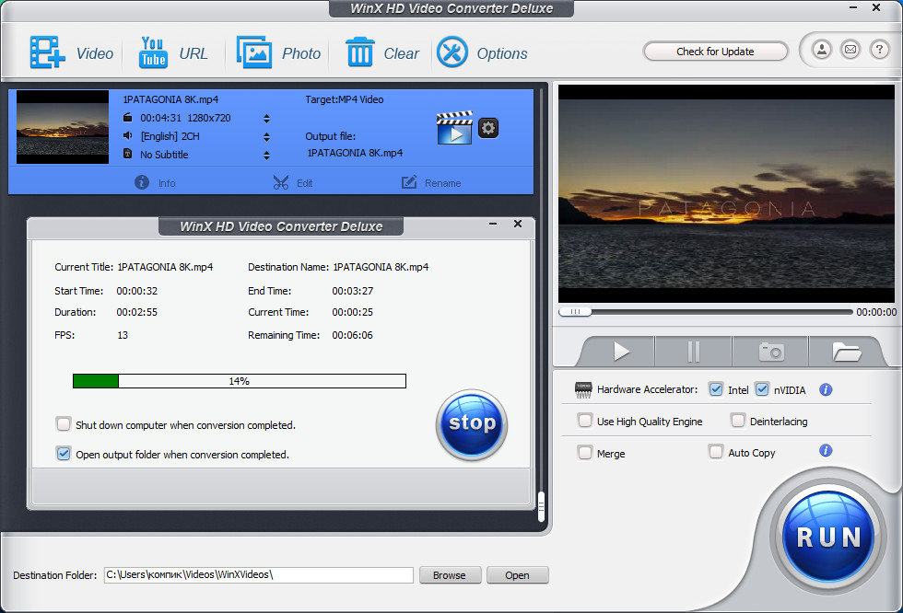This screenshot has height=613, width=903.
Task: Click the Photo toolbar label
Action: click(x=301, y=53)
